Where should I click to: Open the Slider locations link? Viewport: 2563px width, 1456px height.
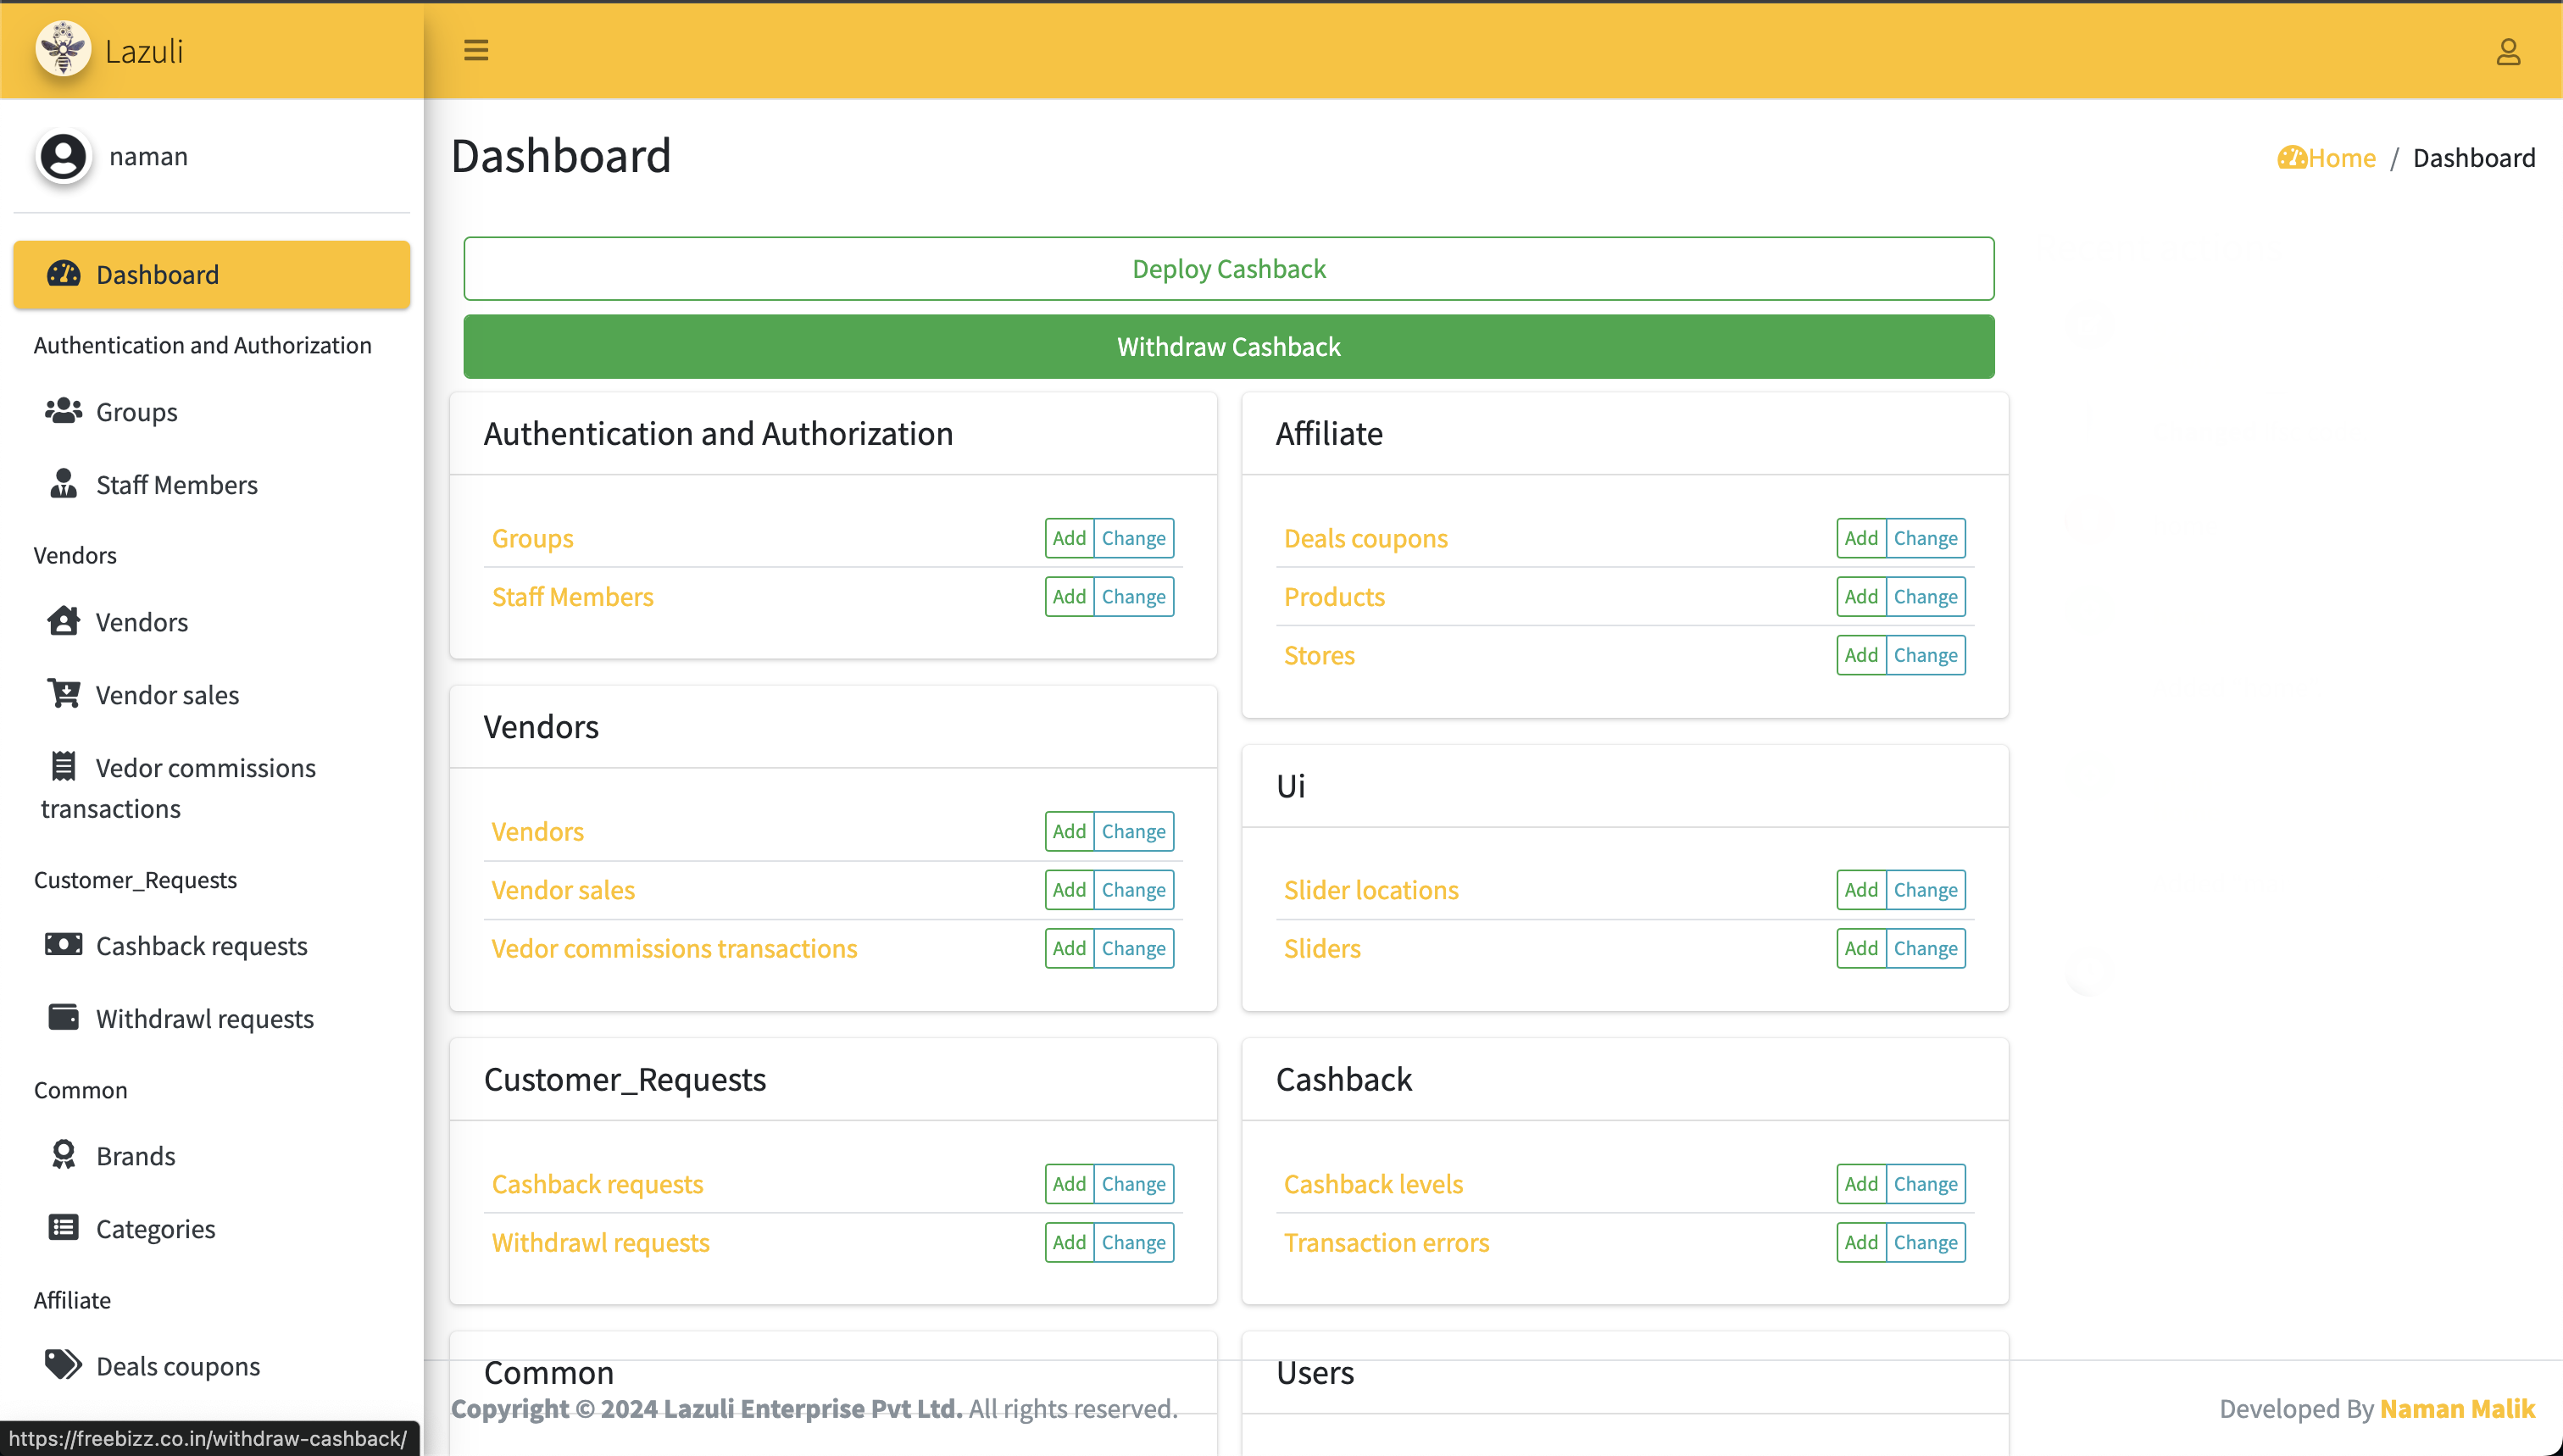[1371, 889]
